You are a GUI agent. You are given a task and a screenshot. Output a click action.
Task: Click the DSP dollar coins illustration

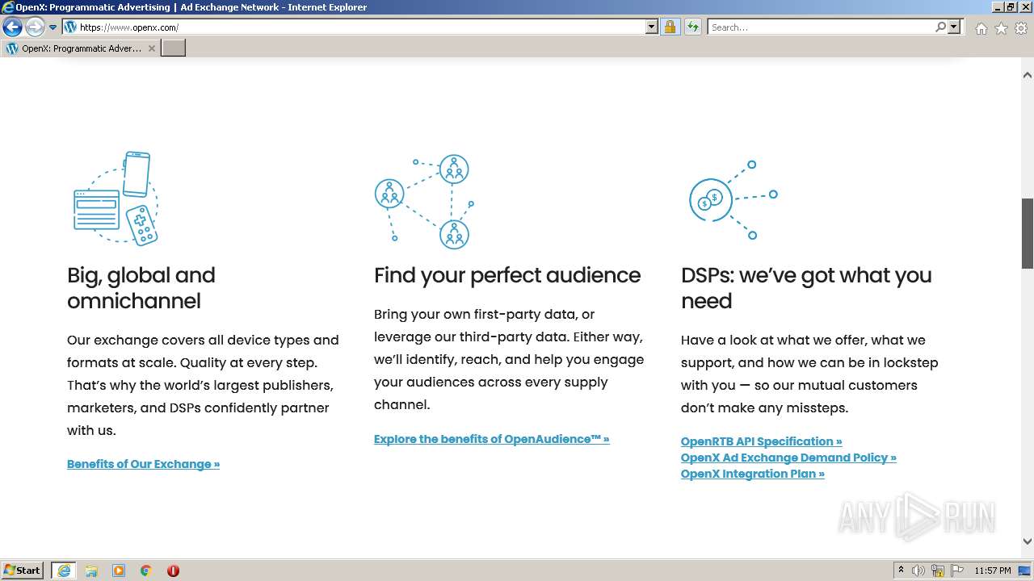pos(733,200)
